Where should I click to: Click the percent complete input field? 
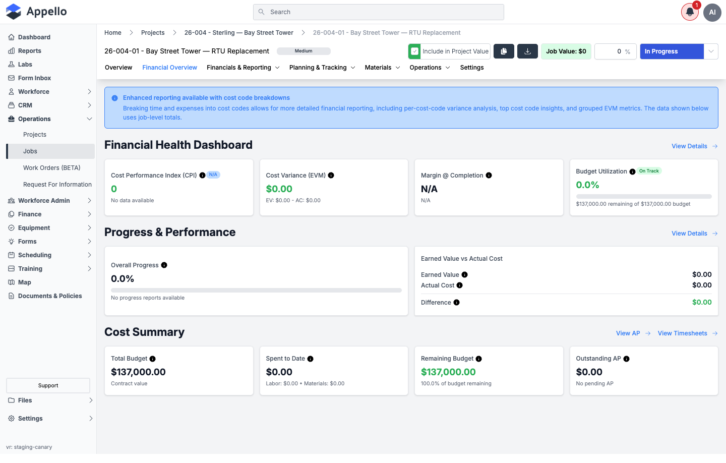point(615,51)
